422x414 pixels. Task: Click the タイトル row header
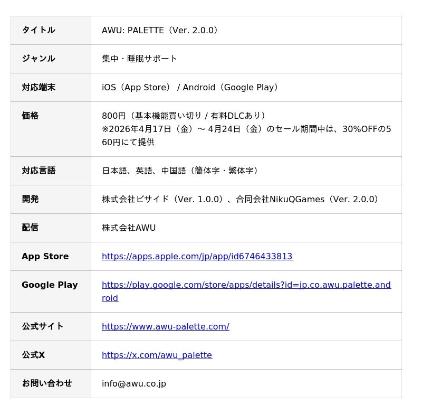(38, 30)
